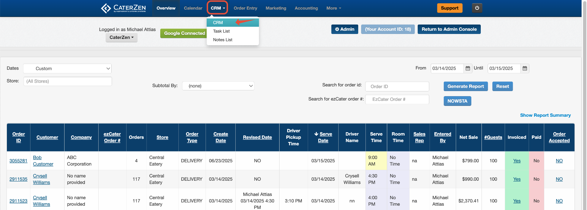Sort by Order Type header
Screen dimensions: 587x210
tap(192, 137)
